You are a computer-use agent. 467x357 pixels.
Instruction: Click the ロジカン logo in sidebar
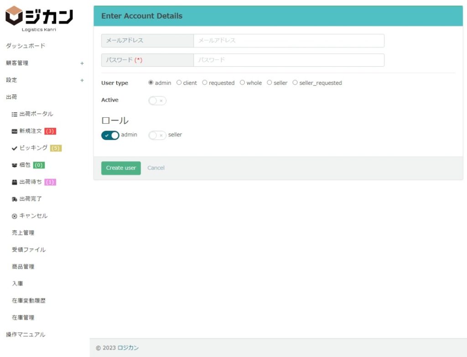tap(39, 18)
